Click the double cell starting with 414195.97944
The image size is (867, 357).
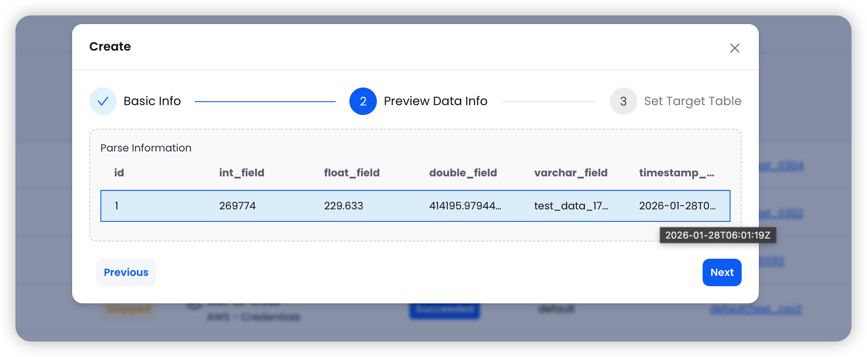[x=465, y=206]
